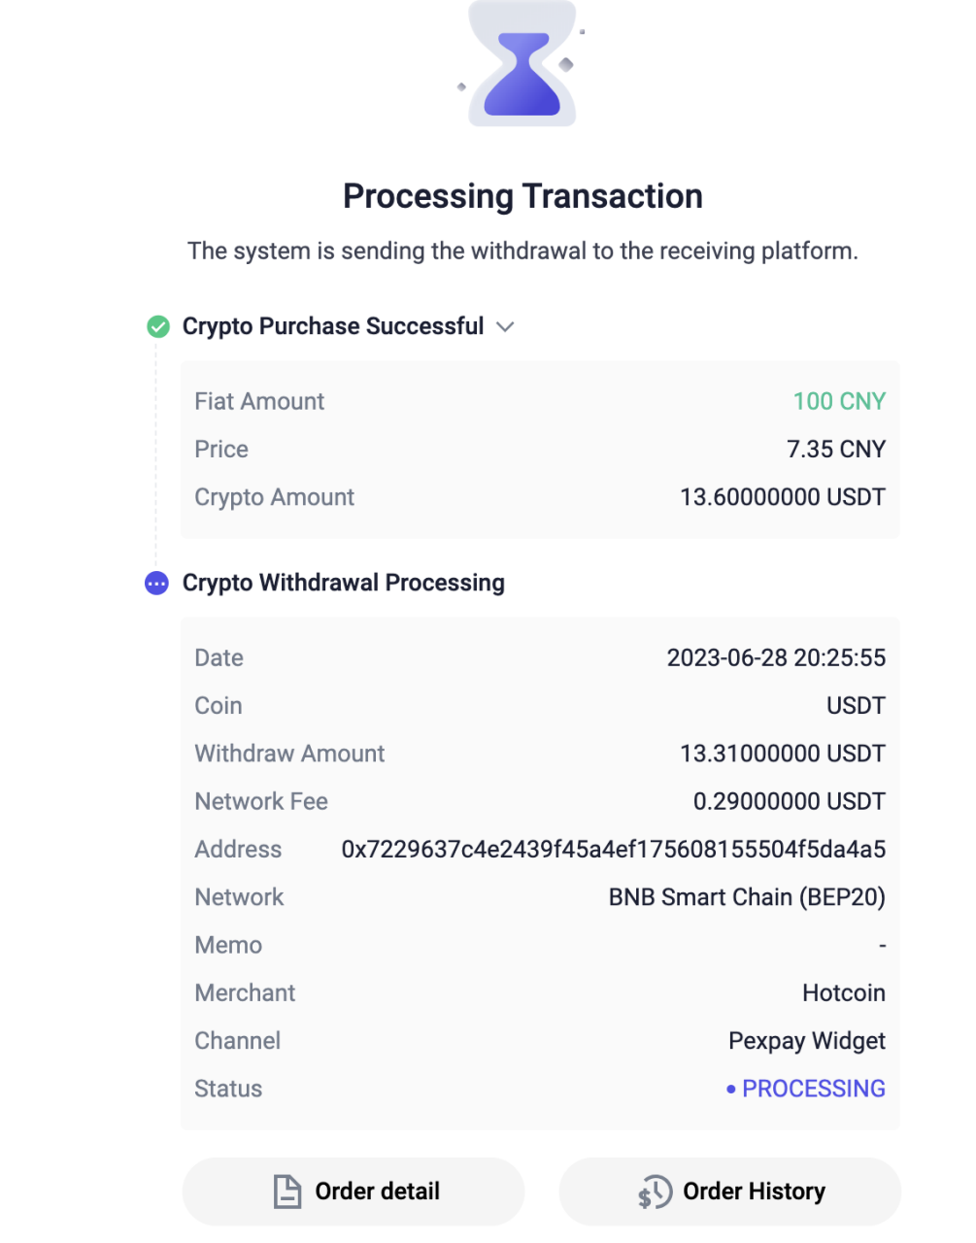Click the PROCESSING status text

point(814,1090)
